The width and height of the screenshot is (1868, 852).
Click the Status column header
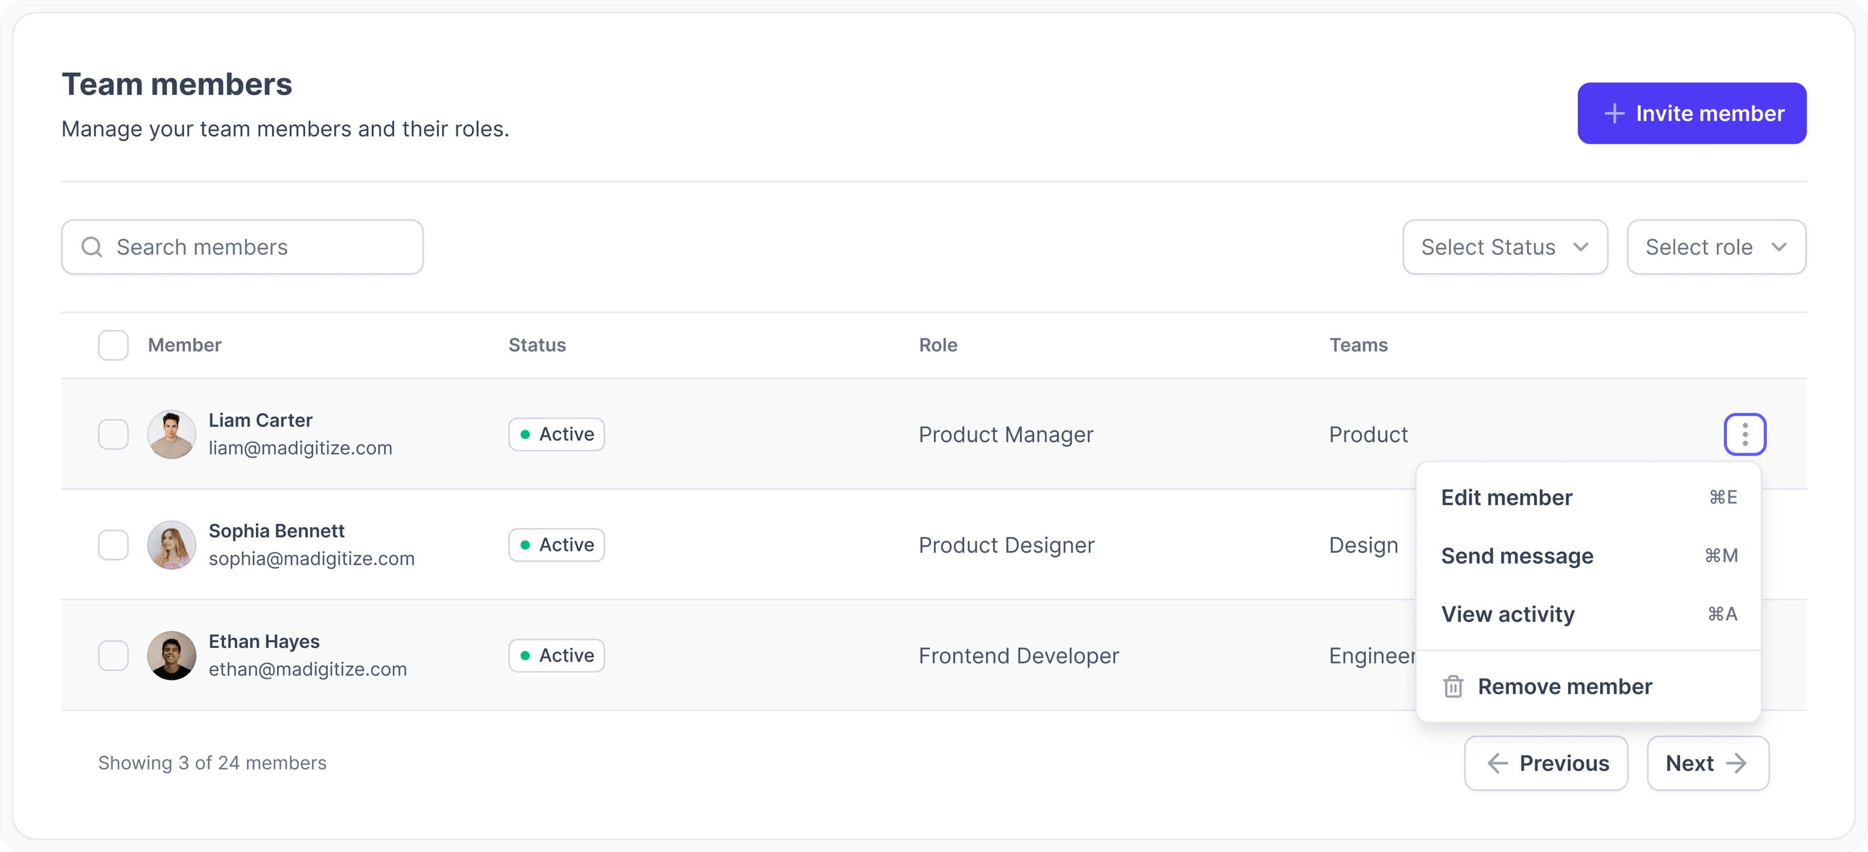[537, 345]
